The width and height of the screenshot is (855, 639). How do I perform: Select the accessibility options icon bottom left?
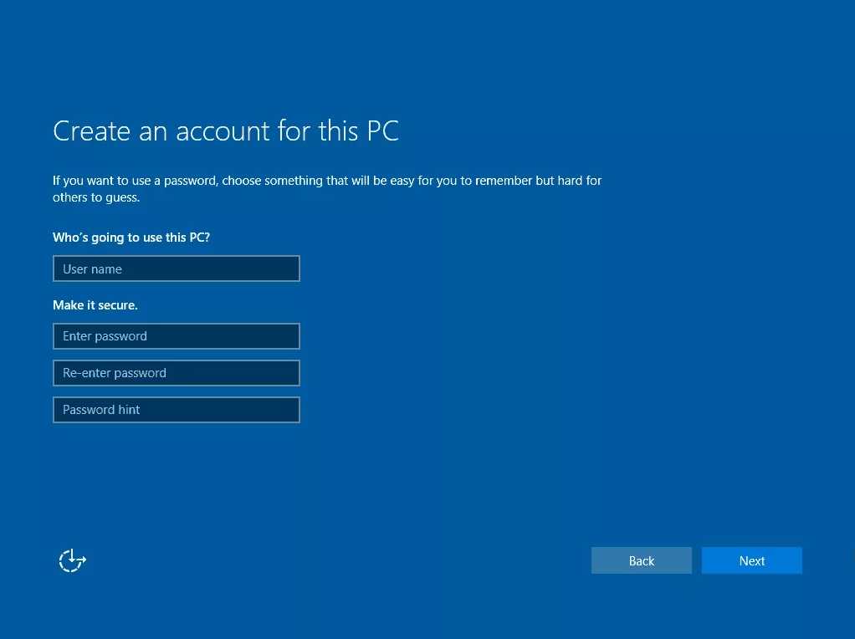point(72,560)
